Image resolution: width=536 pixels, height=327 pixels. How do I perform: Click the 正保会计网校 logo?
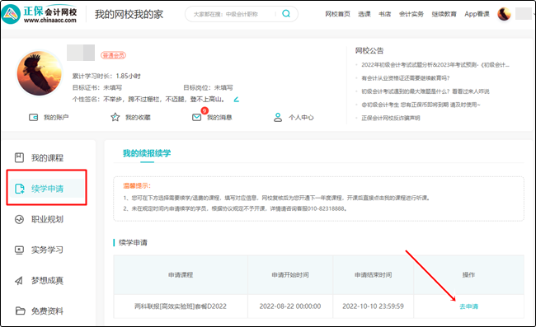(x=39, y=14)
